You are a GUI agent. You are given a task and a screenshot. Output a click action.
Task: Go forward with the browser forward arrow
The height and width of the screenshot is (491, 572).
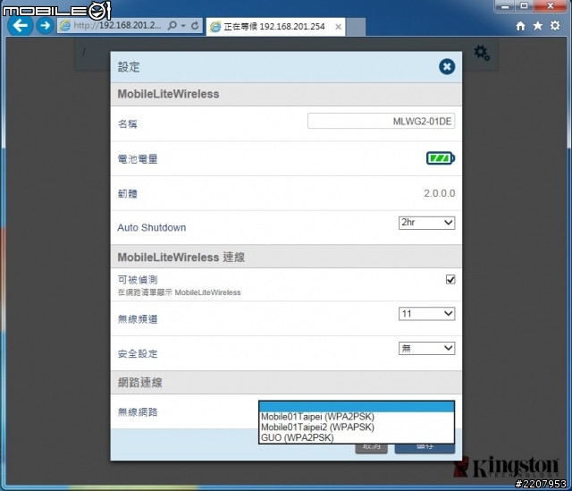(45, 26)
